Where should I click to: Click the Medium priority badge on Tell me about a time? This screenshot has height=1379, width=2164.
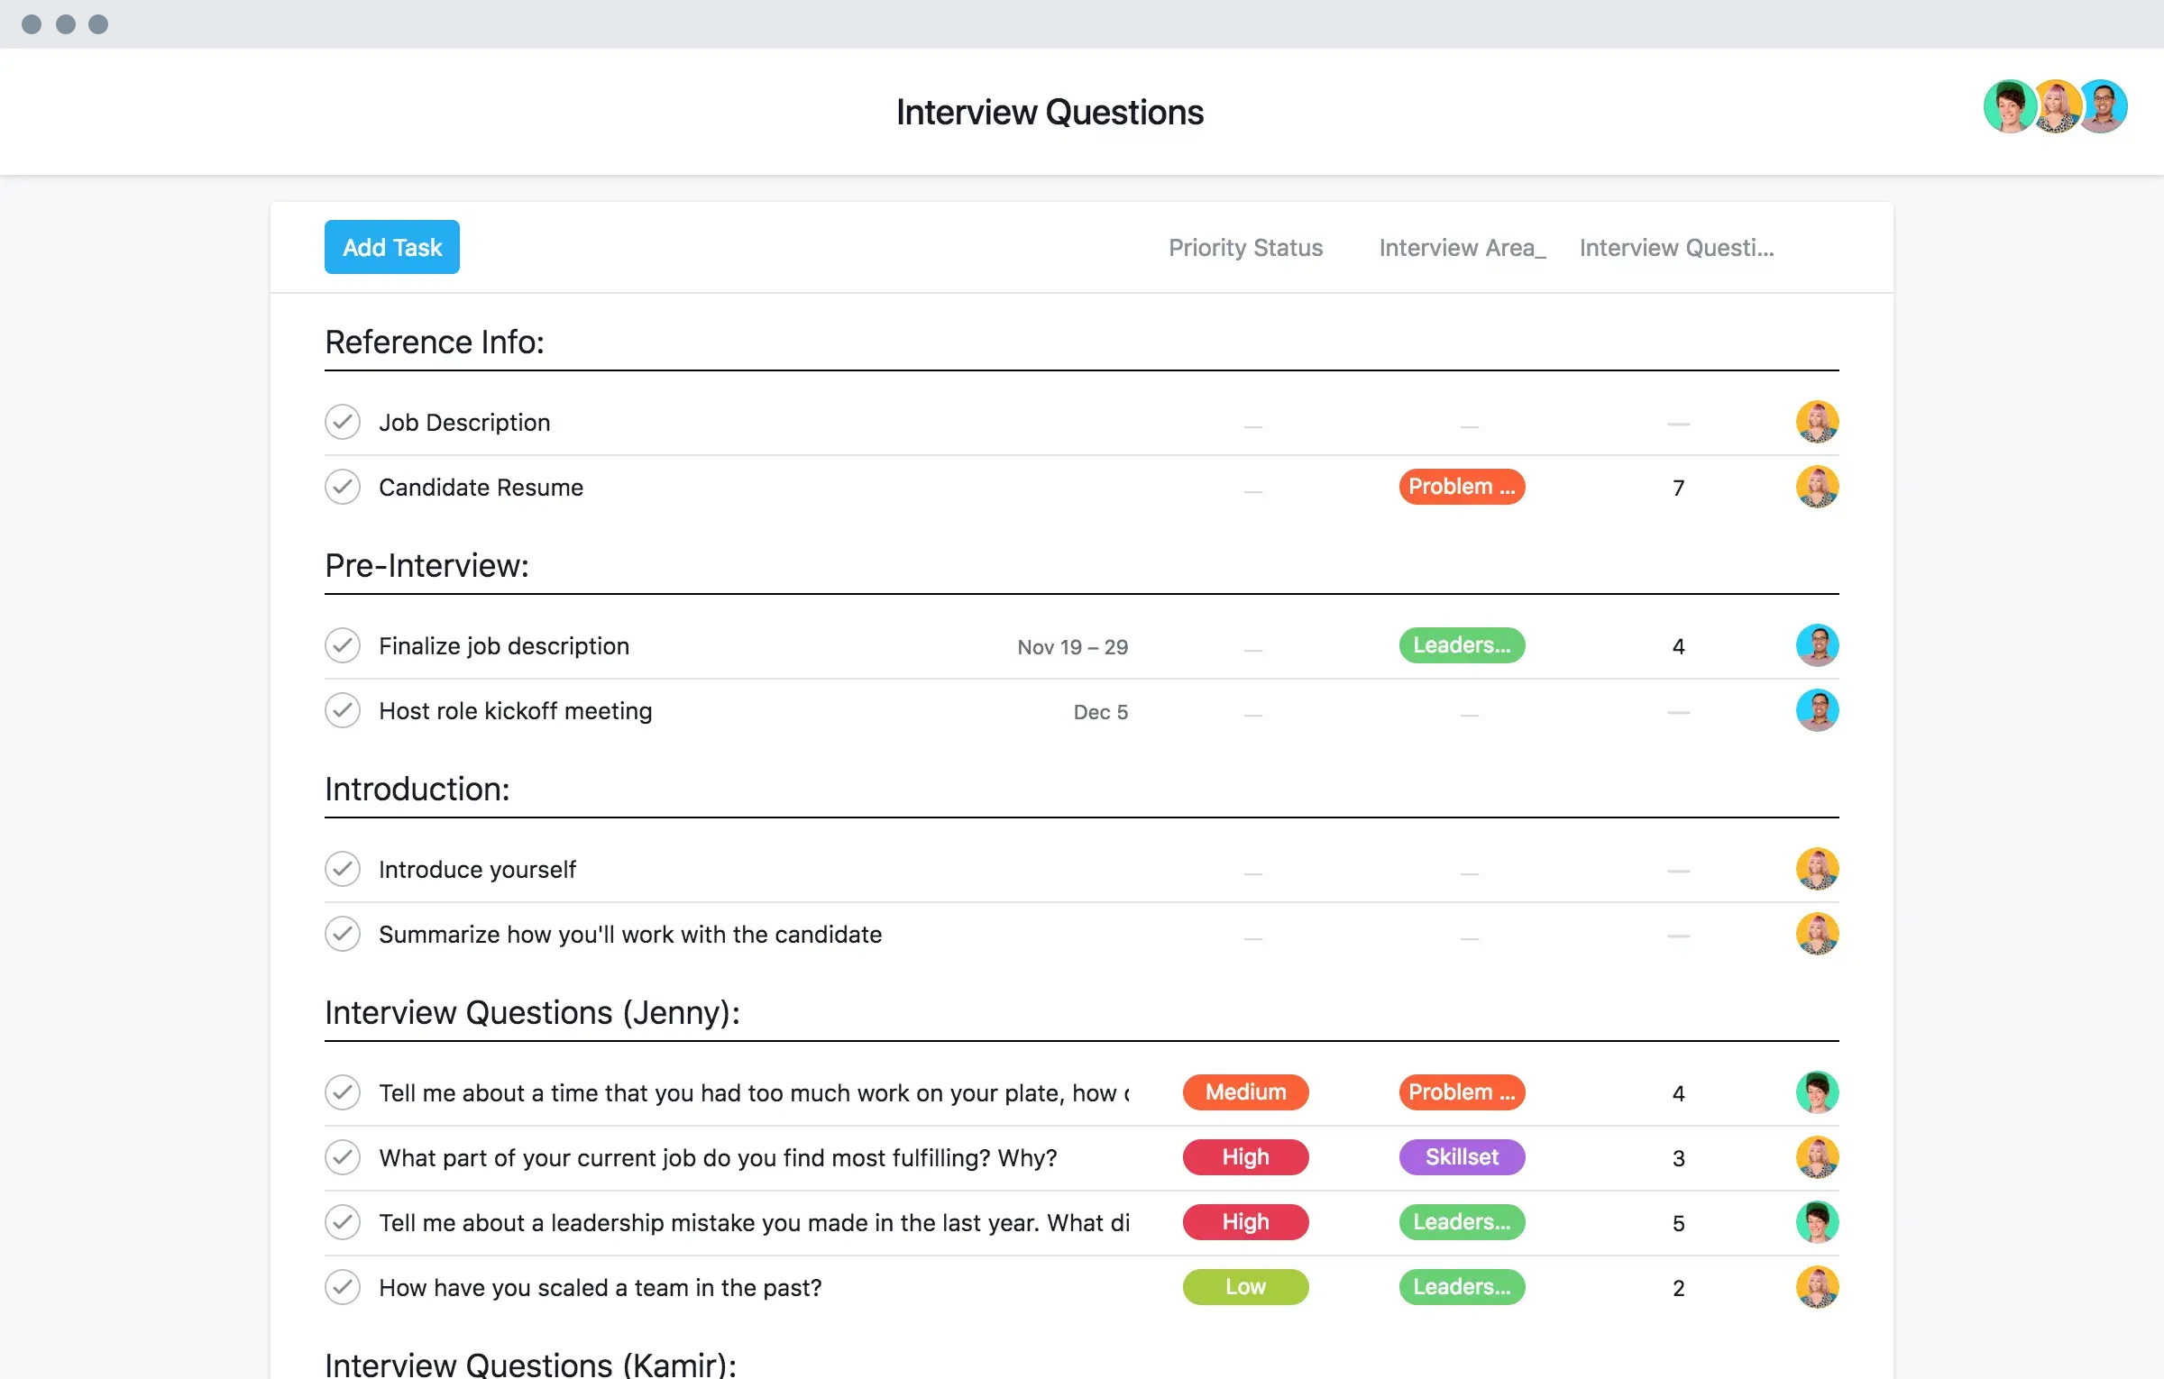click(x=1246, y=1092)
